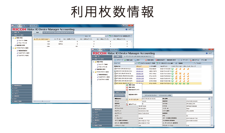Click green icon beside context menu add device

(x=127, y=85)
